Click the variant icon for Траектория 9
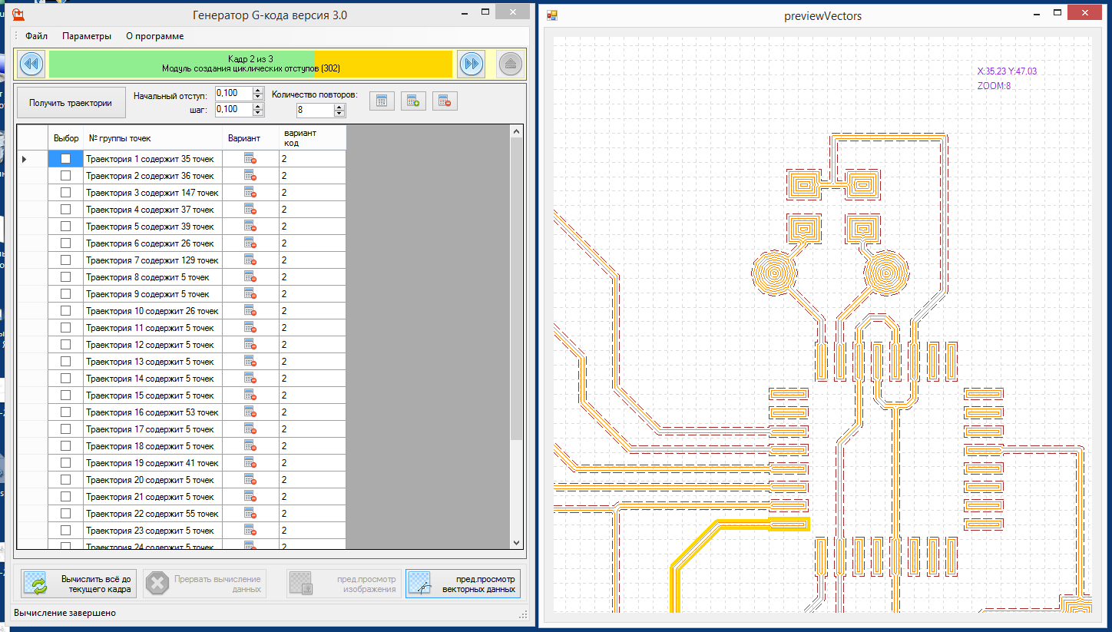 (250, 294)
